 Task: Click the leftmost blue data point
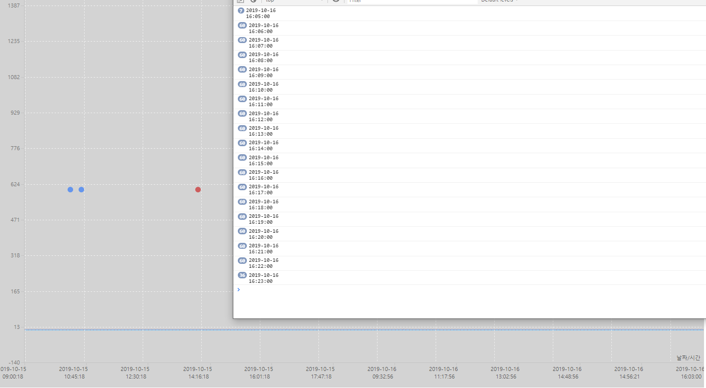70,189
